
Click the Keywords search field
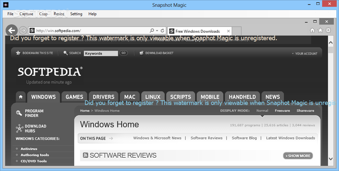click(x=101, y=53)
